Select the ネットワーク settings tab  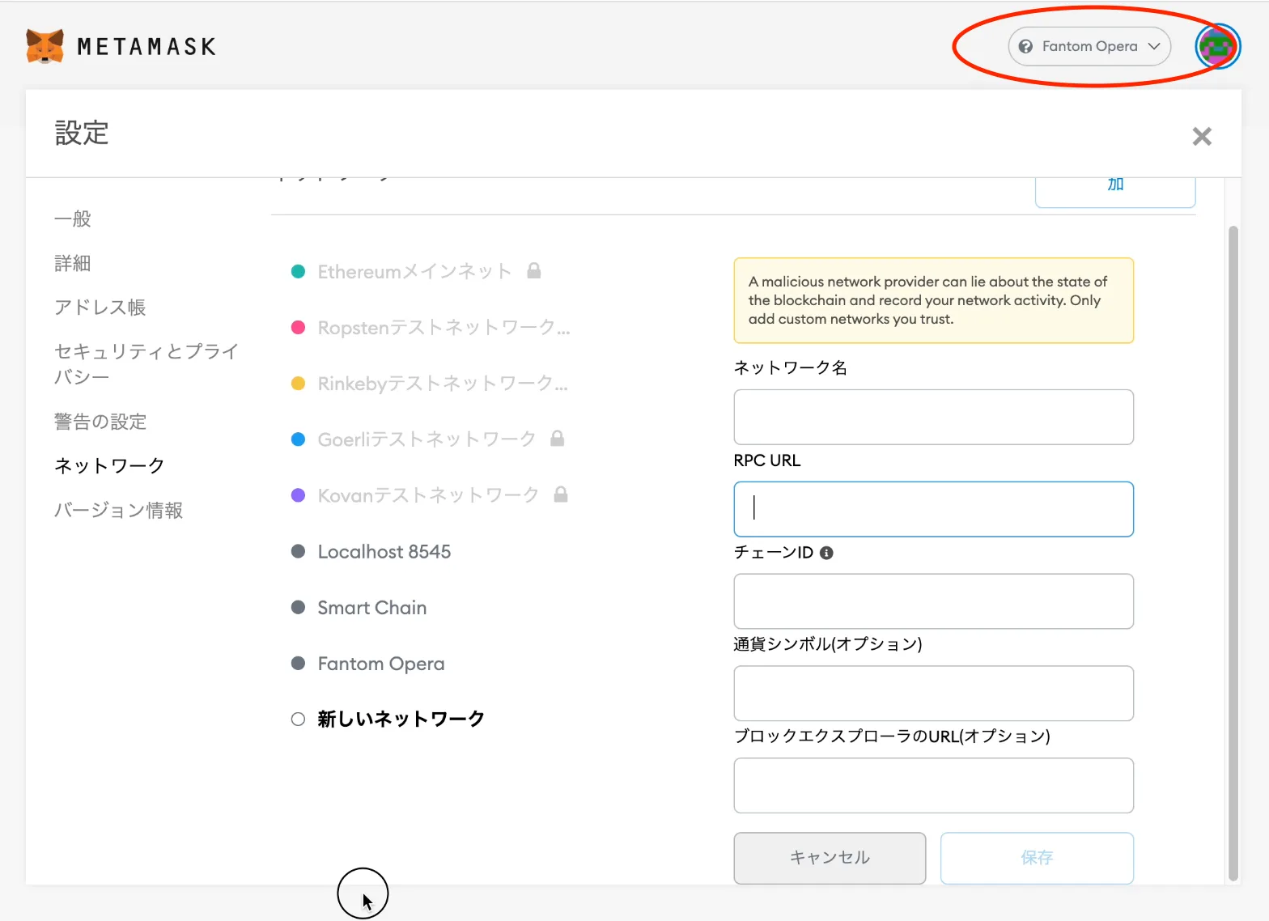109,465
